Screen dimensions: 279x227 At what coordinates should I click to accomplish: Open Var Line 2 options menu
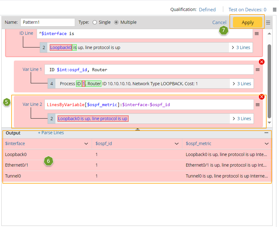coord(258,105)
